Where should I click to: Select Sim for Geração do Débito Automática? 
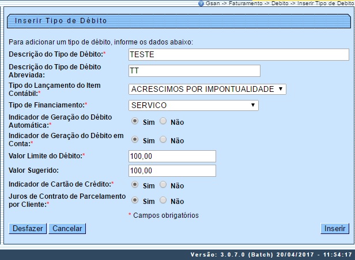(x=135, y=121)
